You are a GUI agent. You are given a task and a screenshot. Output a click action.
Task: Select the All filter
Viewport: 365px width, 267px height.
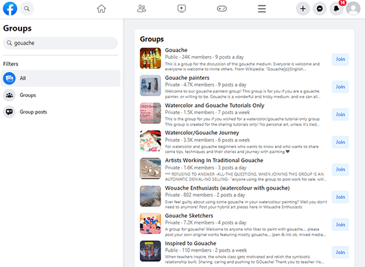click(x=61, y=79)
